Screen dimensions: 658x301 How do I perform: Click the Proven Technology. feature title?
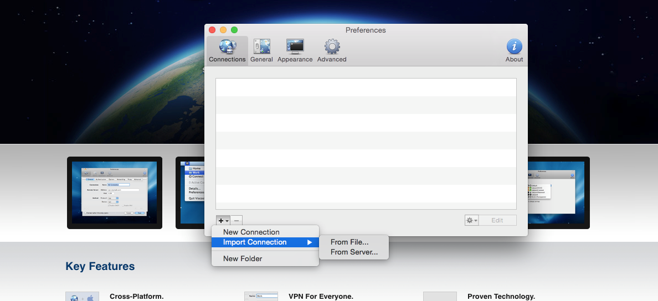[x=501, y=297]
